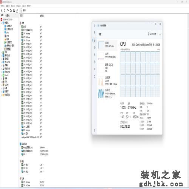Expand the Multimedia tree node
The width and height of the screenshot is (189, 189).
point(2,65)
